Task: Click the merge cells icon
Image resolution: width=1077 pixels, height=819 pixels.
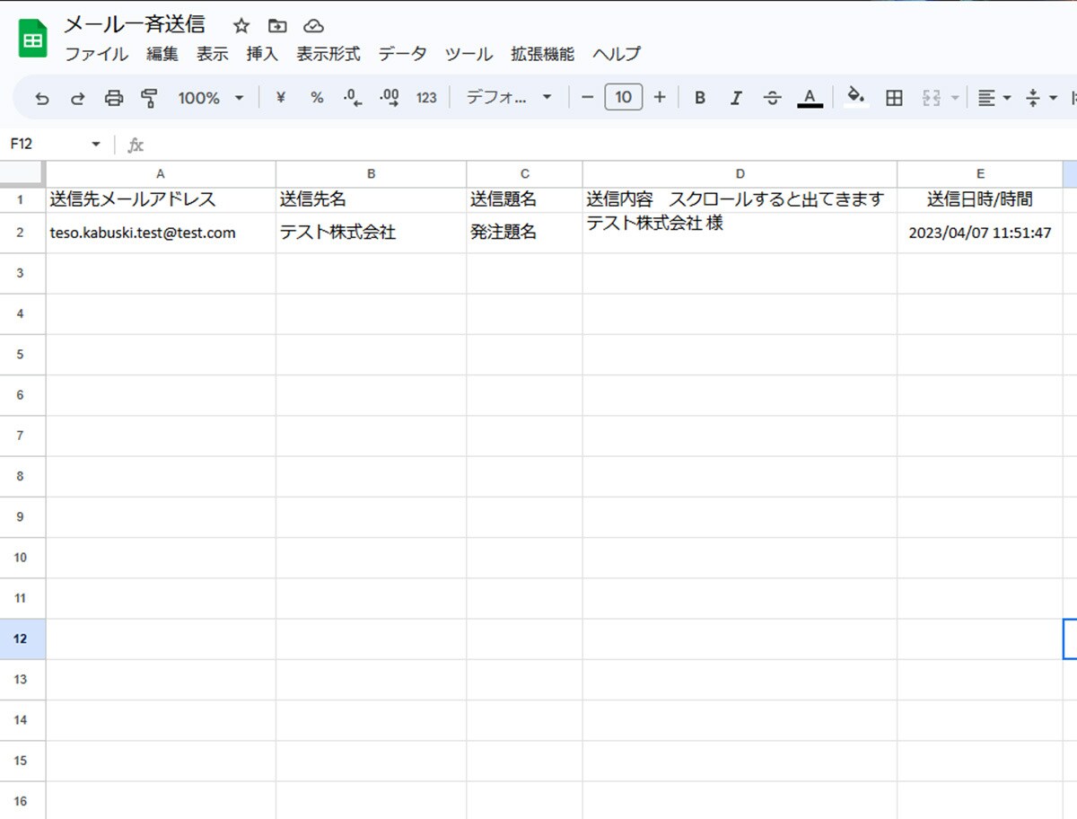Action: tap(931, 98)
